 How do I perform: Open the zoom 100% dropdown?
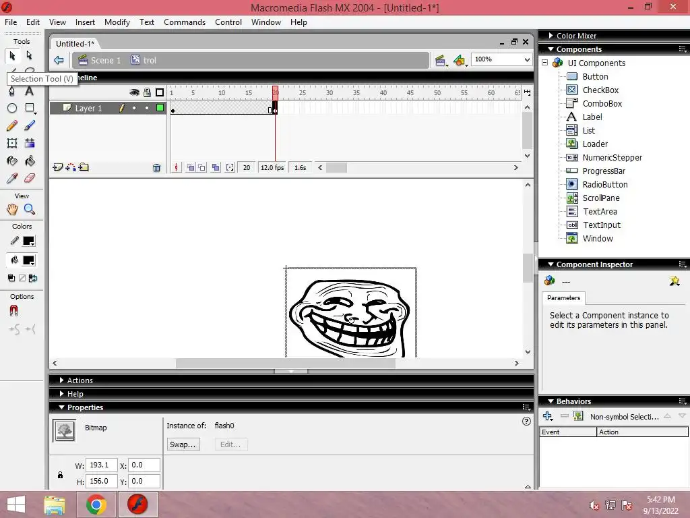point(527,59)
